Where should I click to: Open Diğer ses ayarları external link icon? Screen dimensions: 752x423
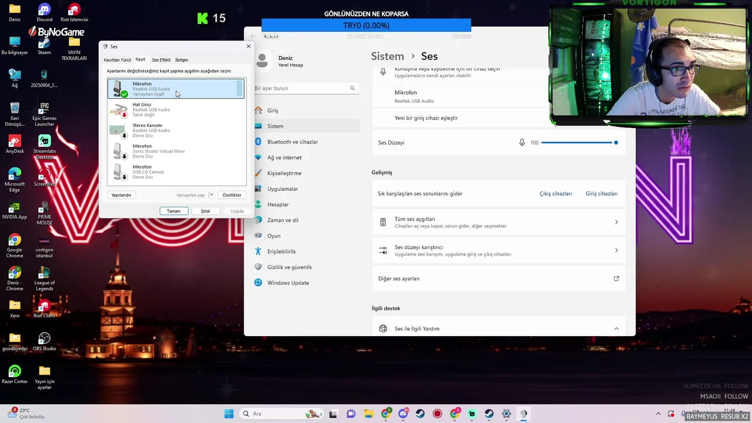(616, 278)
